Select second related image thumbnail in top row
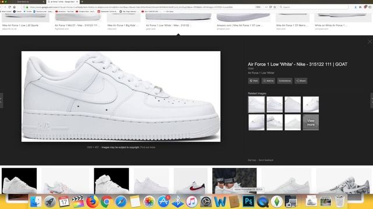Image resolution: width=373 pixels, height=209 pixels. tap(275, 105)
